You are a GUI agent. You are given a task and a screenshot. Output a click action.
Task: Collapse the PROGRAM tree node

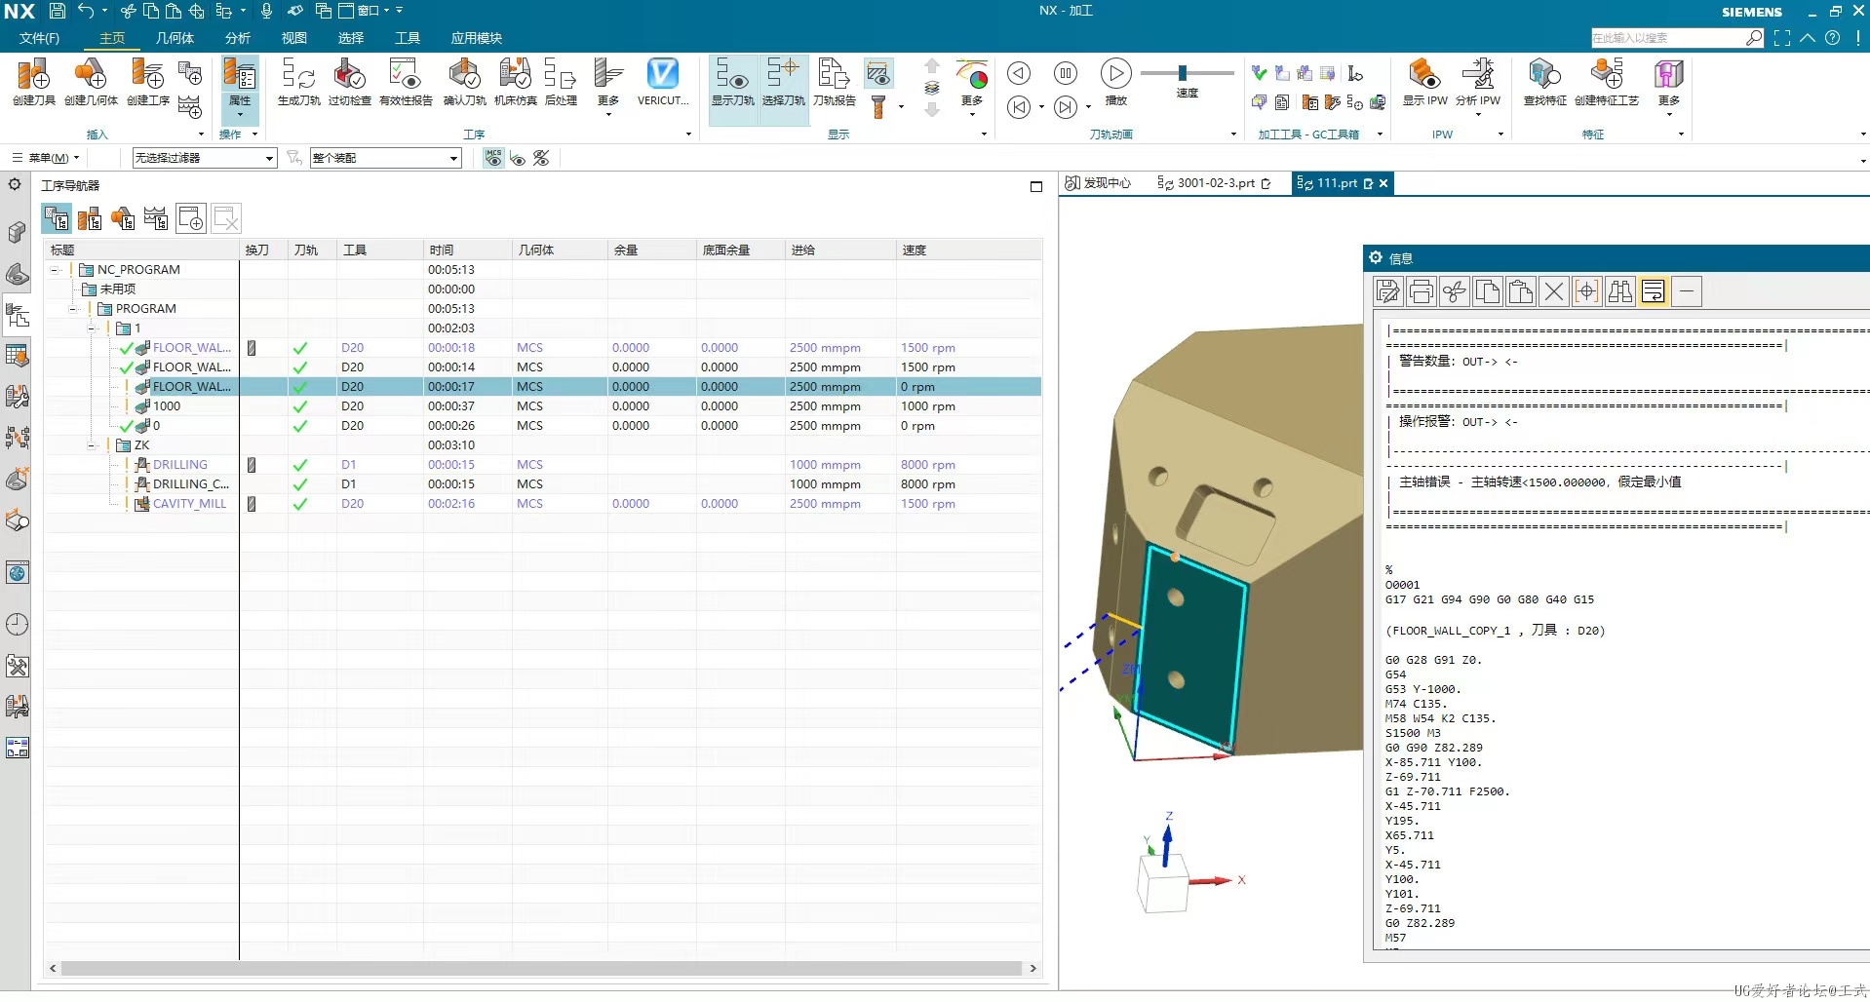pos(73,309)
